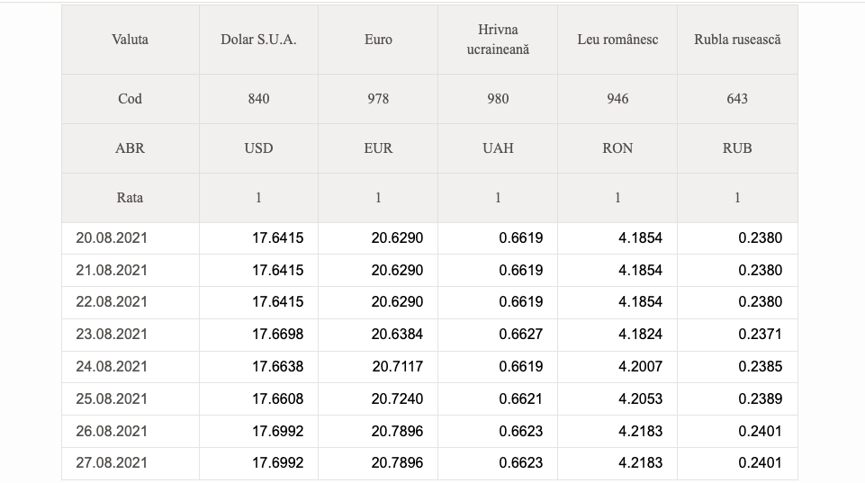Select currency code 840 cell

click(258, 99)
